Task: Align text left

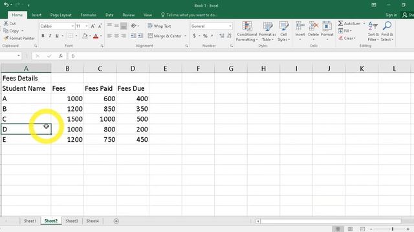Action: tap(109, 36)
